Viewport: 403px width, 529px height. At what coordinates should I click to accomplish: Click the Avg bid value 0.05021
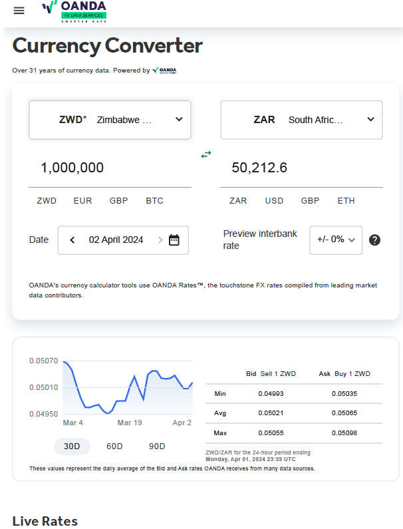point(271,413)
